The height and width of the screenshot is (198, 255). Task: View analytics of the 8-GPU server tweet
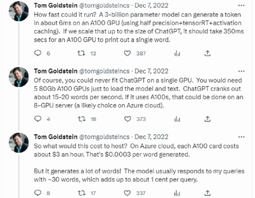[x=177, y=119]
